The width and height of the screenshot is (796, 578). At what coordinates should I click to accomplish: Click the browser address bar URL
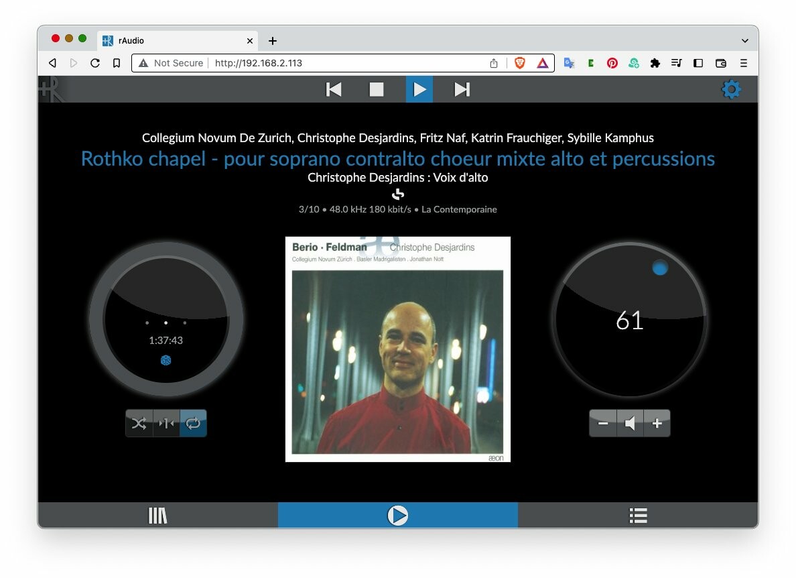(259, 63)
